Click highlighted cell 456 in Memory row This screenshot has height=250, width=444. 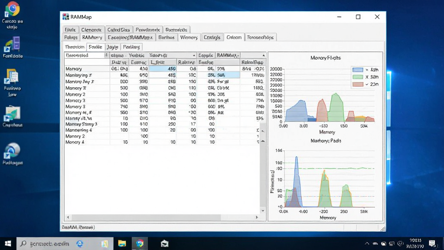click(x=163, y=69)
